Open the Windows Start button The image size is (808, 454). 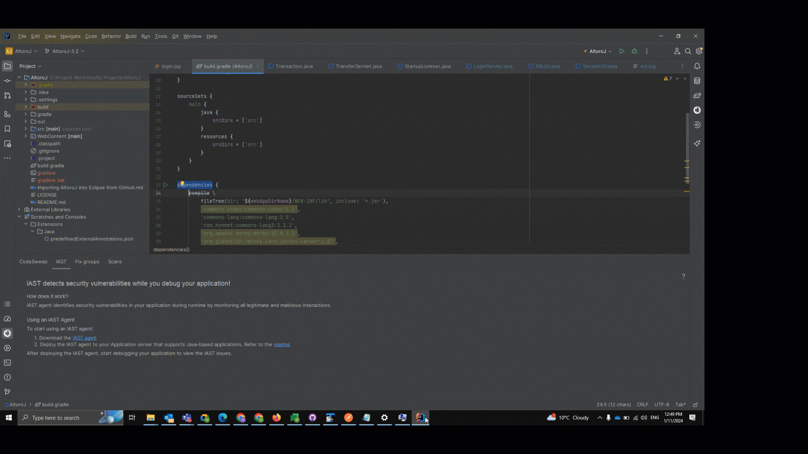coord(8,418)
